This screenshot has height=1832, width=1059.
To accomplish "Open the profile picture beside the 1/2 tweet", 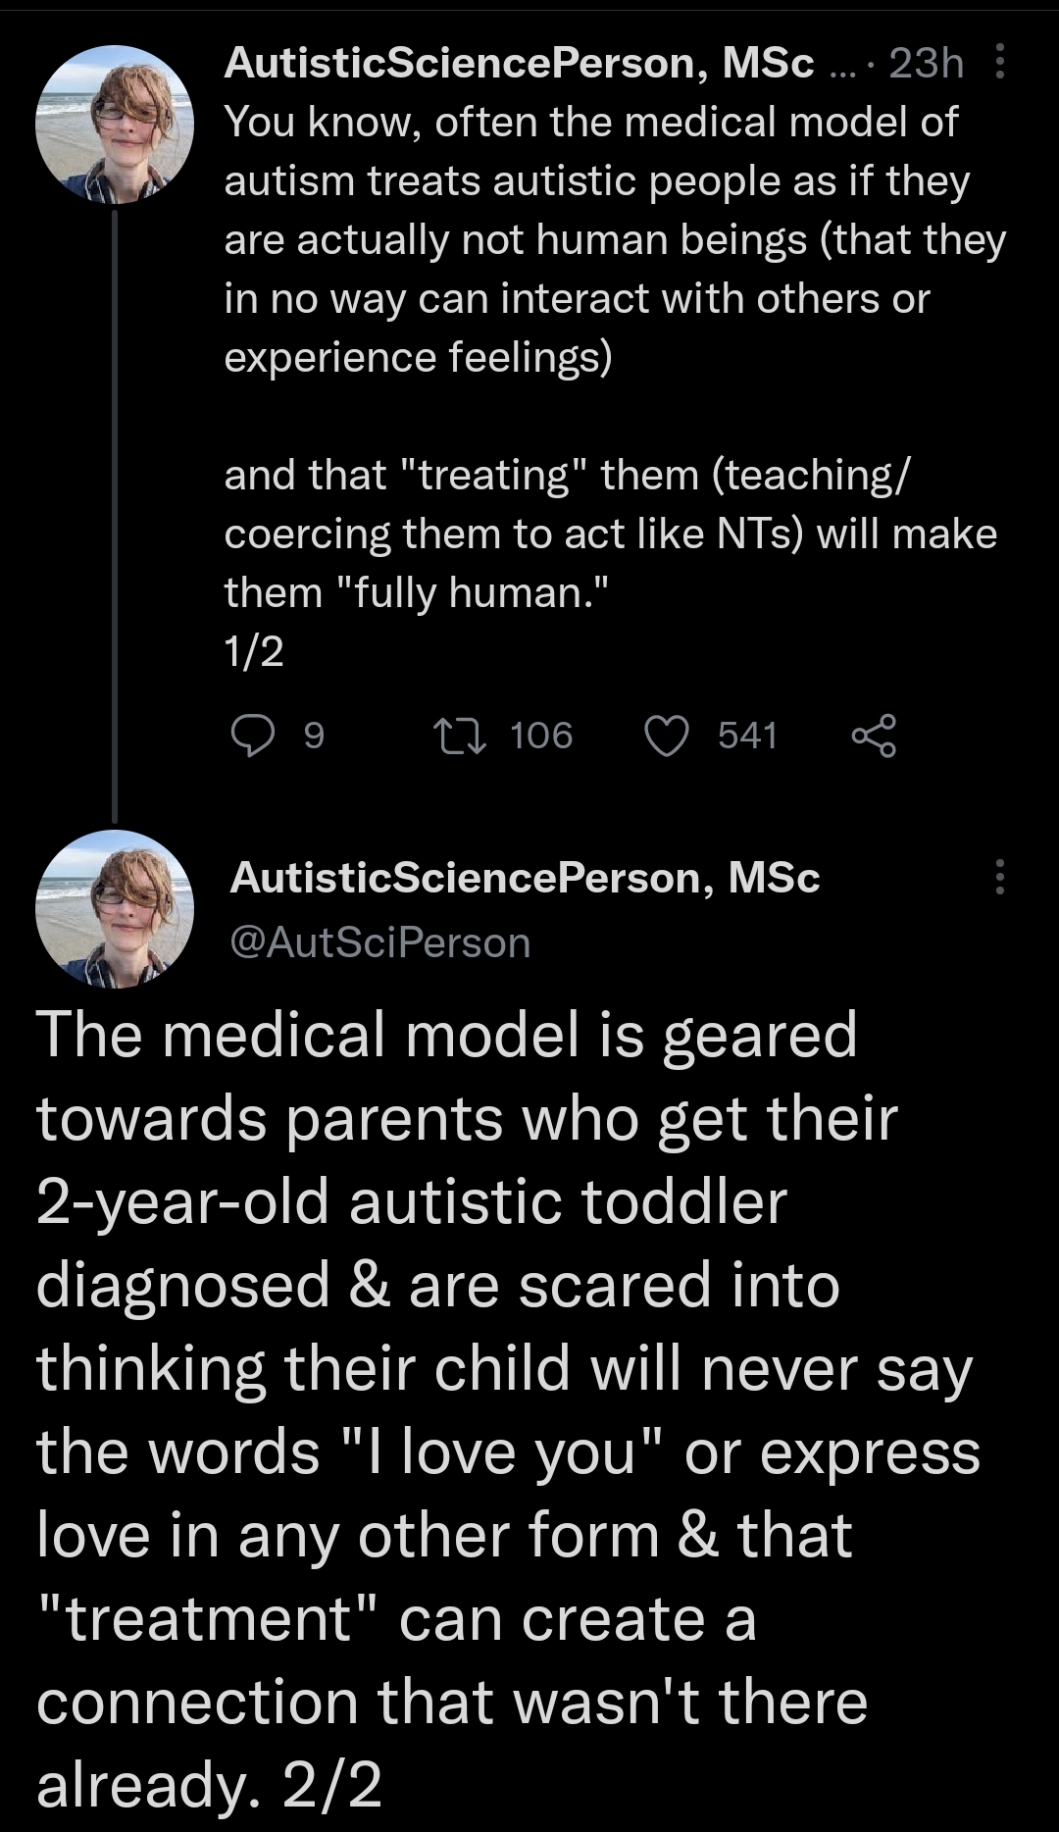I will (x=115, y=125).
